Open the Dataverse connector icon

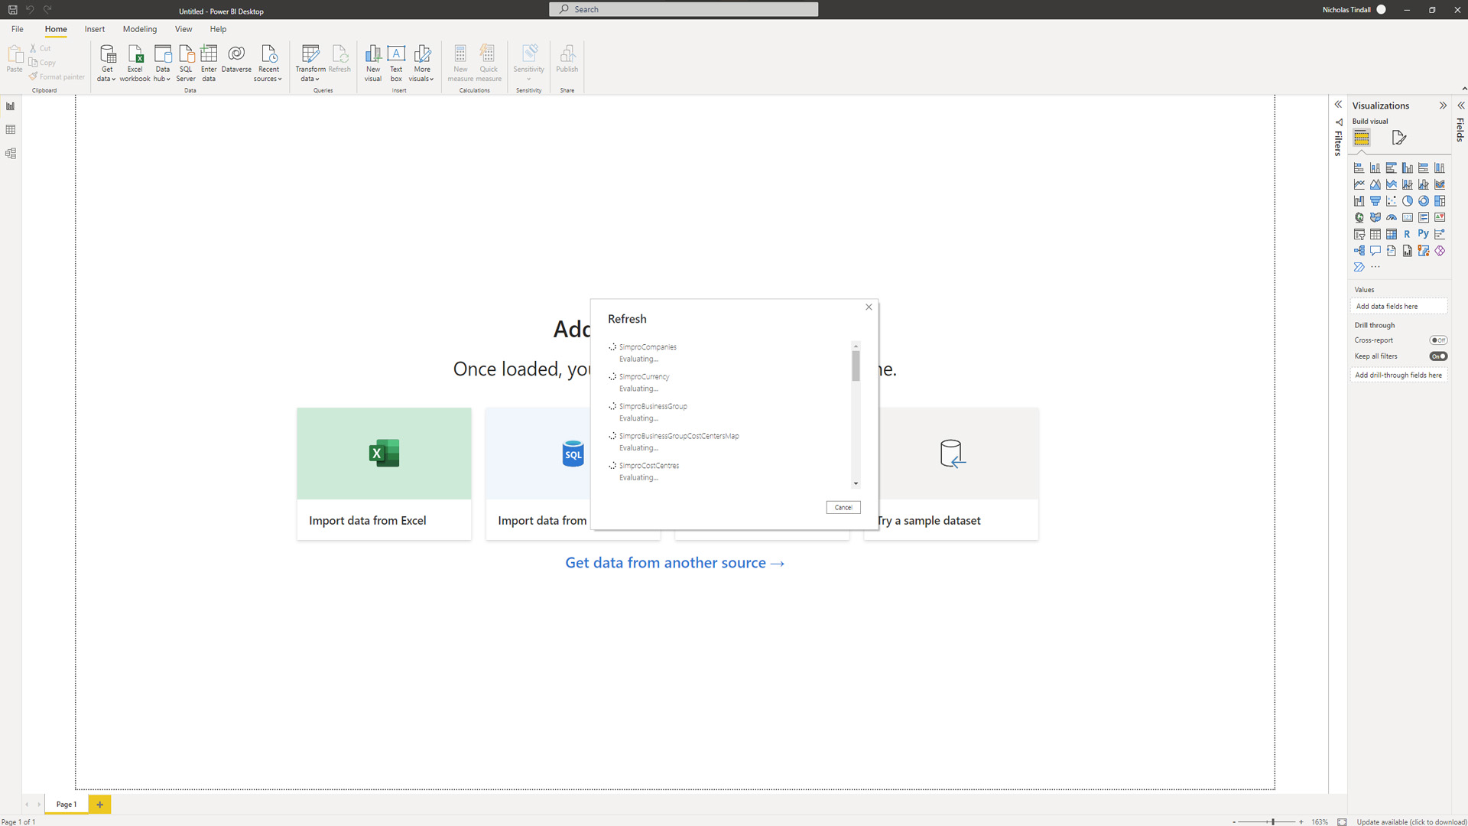click(x=236, y=54)
